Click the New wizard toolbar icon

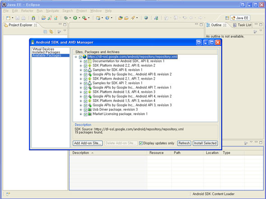click(x=8, y=18)
